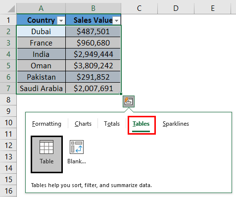Image resolution: width=236 pixels, height=197 pixels.
Task: Select column B header
Action: [x=94, y=8]
